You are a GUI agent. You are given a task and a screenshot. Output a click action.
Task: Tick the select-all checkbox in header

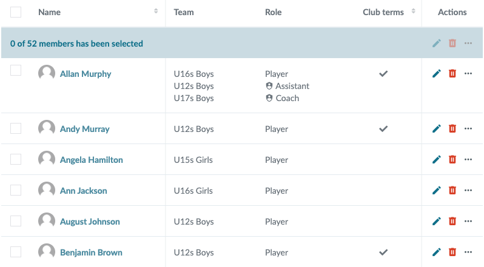pyautogui.click(x=16, y=12)
